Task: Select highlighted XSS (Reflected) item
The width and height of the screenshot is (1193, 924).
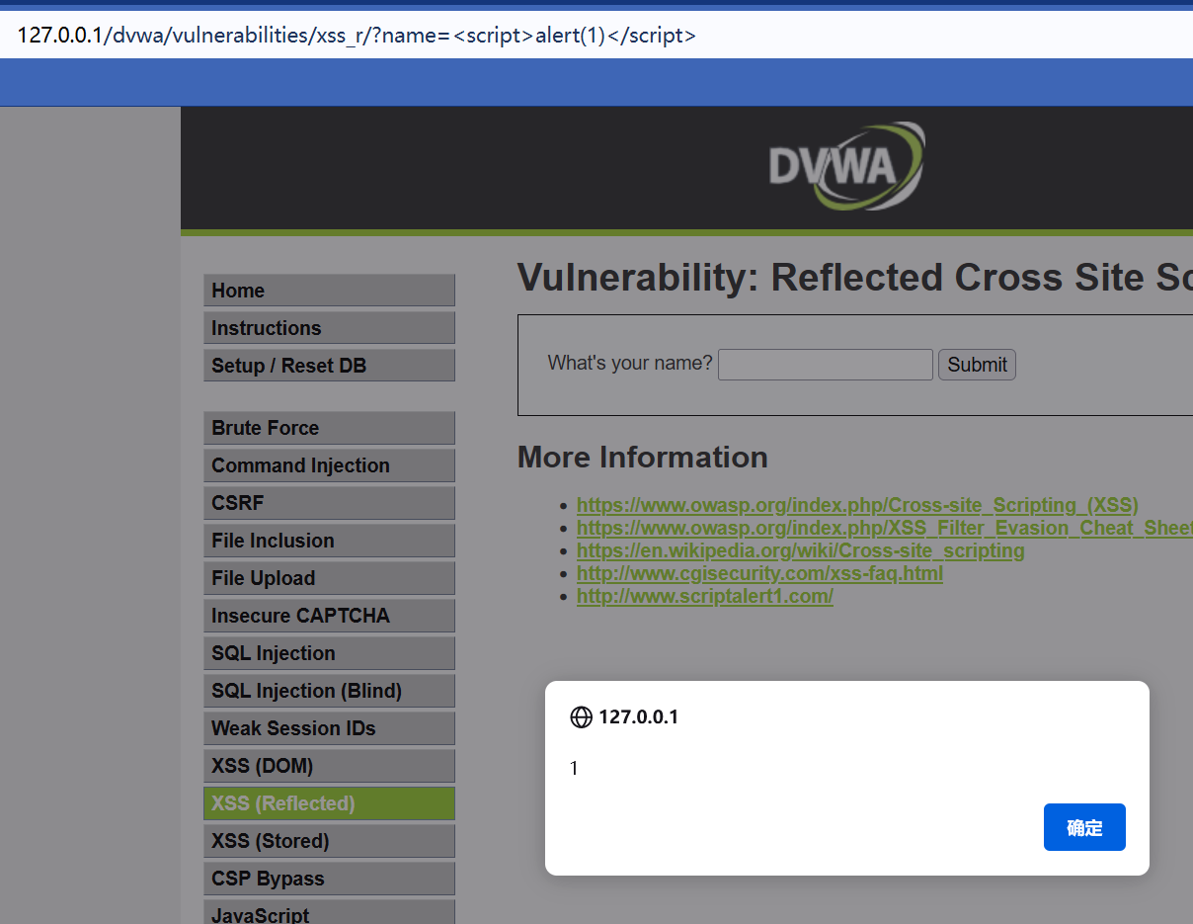Action: pyautogui.click(x=329, y=803)
